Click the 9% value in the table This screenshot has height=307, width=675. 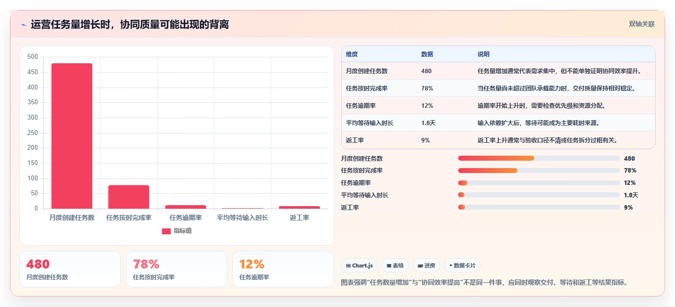[425, 140]
